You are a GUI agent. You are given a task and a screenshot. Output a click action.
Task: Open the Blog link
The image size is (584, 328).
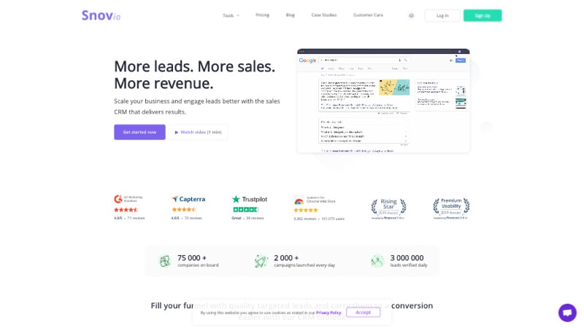tap(290, 15)
